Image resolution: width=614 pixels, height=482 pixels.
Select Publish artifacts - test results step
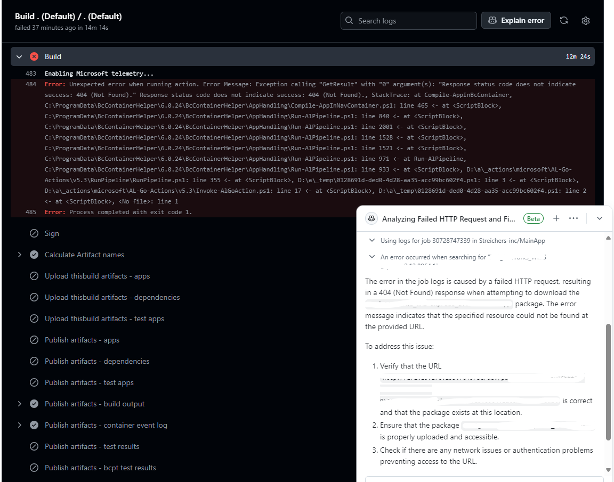pyautogui.click(x=92, y=446)
